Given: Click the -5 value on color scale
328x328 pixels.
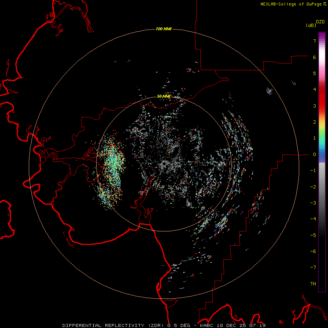Looking at the screenshot, I should click(313, 235).
